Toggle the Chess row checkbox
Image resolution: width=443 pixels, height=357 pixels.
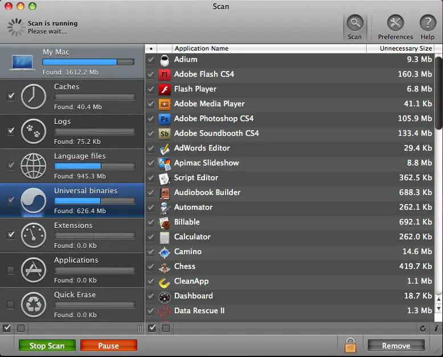(150, 267)
